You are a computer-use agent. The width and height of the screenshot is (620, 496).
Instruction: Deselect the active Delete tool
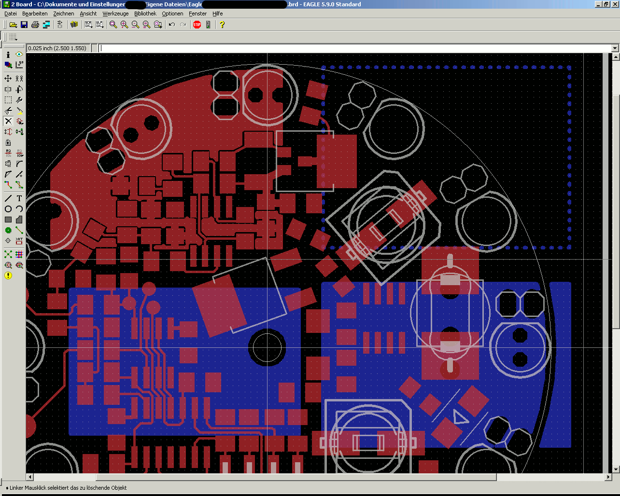pos(8,121)
